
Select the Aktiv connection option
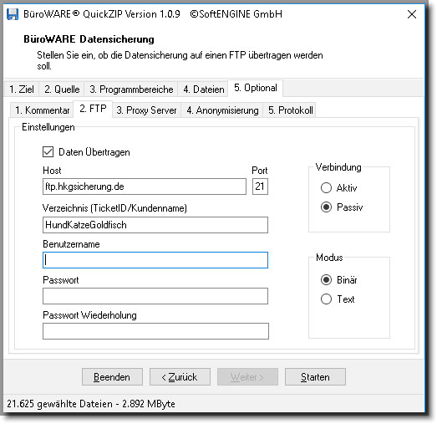tap(326, 187)
